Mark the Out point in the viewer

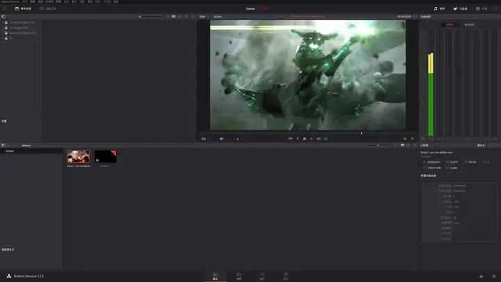point(412,139)
